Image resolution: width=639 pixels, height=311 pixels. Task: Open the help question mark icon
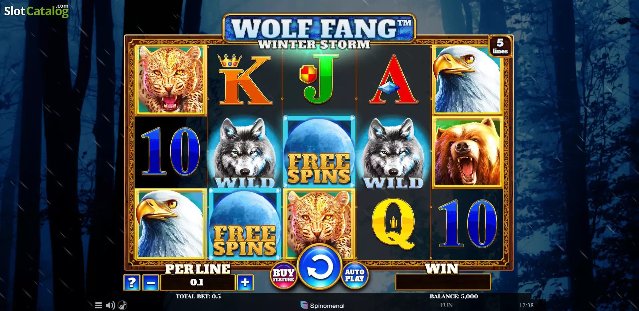[132, 282]
